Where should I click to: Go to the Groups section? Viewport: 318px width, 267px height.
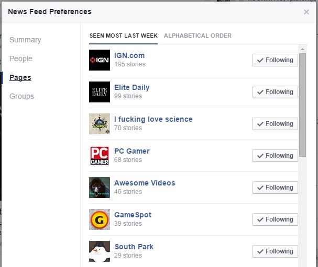point(21,96)
